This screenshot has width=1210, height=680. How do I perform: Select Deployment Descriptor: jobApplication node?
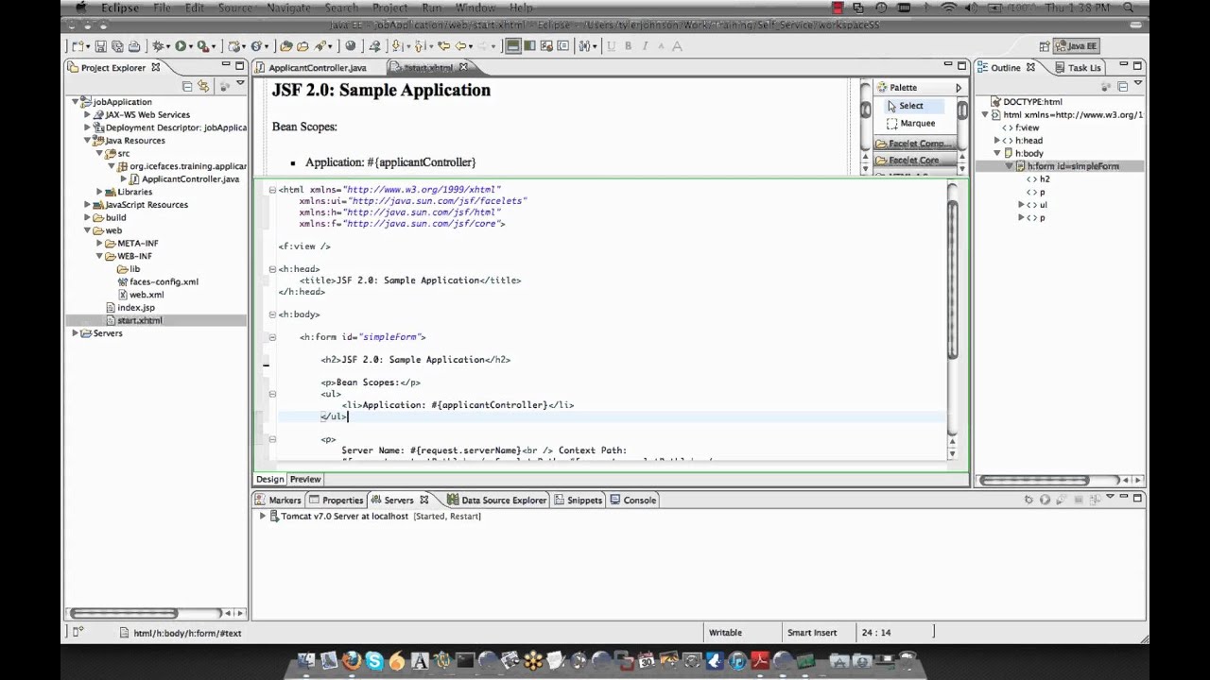[x=169, y=127]
